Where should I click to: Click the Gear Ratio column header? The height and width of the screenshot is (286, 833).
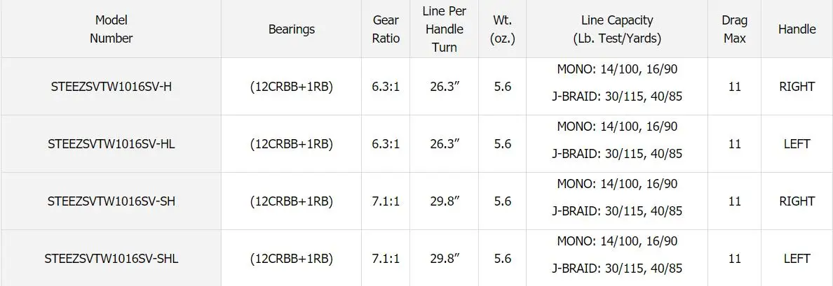pyautogui.click(x=386, y=29)
